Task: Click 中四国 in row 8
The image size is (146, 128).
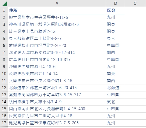Action: pos(115,60)
